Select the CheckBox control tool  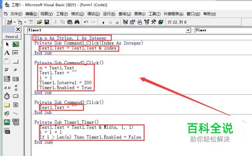click(x=7, y=70)
